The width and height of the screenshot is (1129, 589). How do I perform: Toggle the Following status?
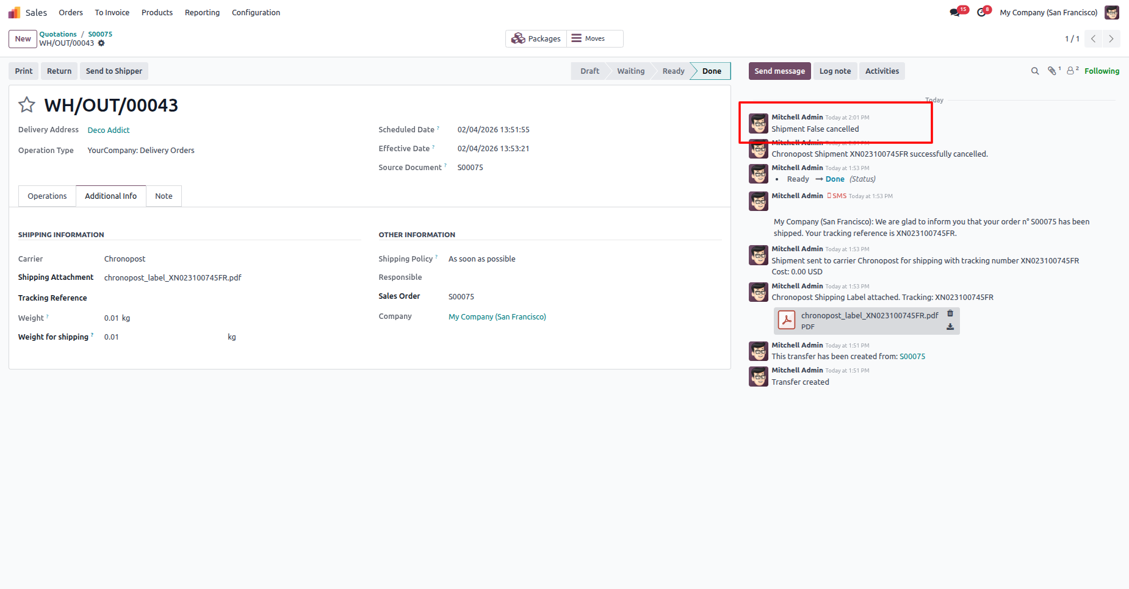[1102, 71]
